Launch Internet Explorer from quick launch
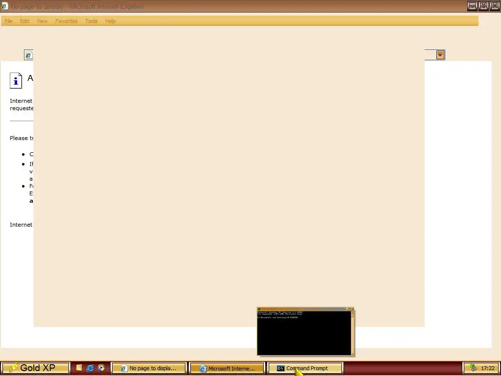The height and width of the screenshot is (376, 501). (90, 368)
